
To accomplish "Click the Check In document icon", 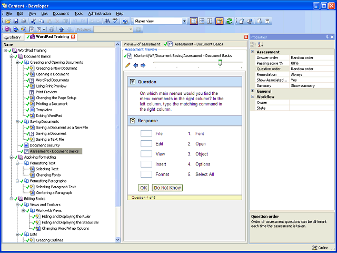I will point(241,21).
